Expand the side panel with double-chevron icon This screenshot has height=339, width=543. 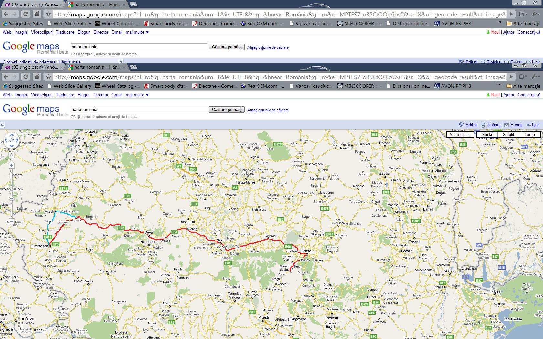[x=2, y=125]
